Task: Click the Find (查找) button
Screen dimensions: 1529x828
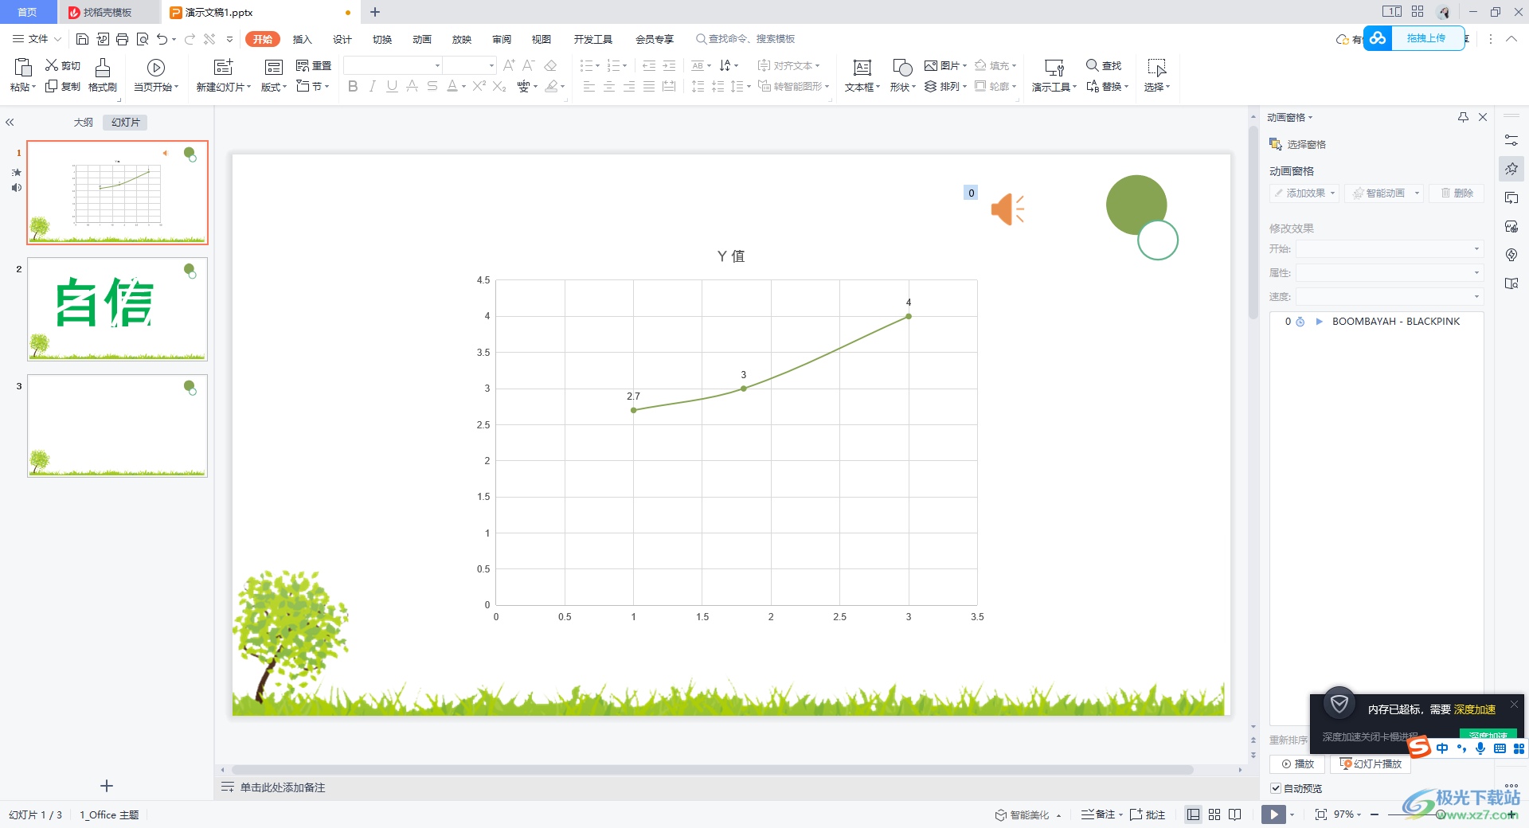Action: [1104, 65]
